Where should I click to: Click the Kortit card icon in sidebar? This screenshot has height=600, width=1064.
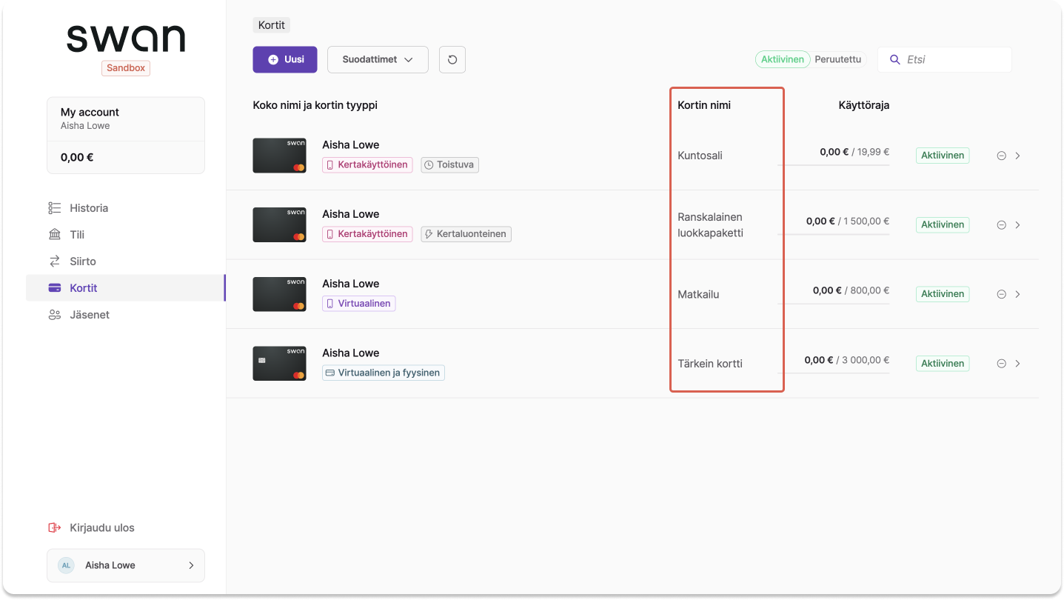pos(54,288)
